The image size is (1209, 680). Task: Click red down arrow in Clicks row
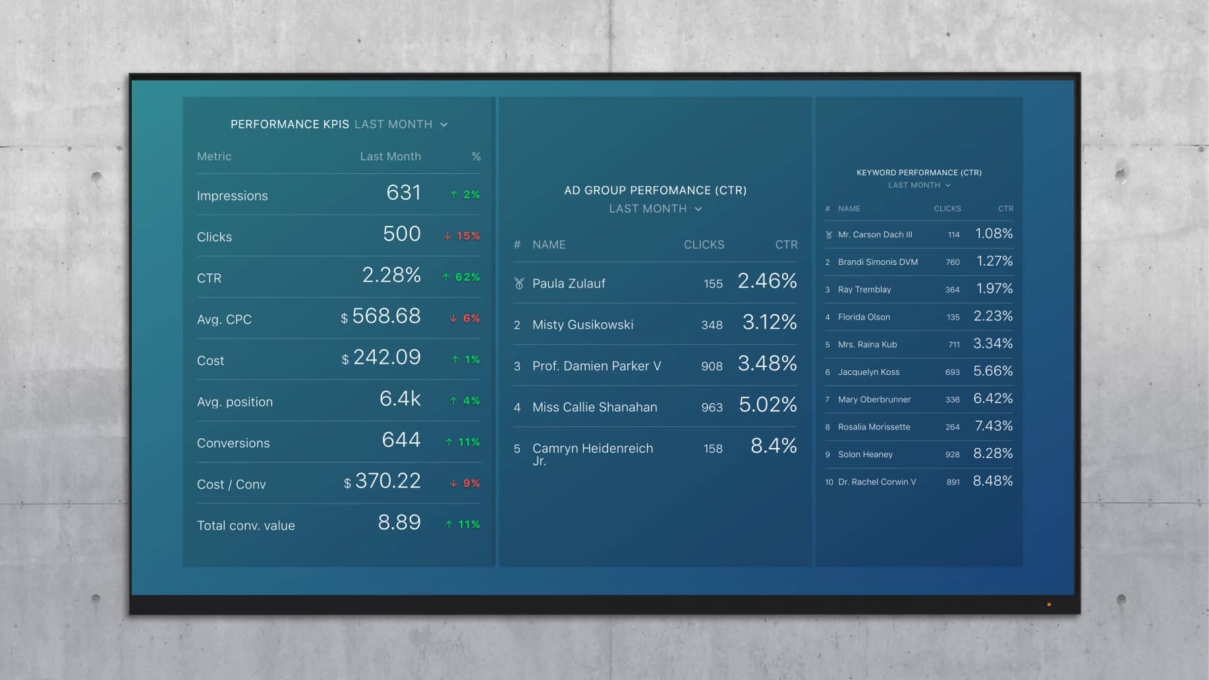coord(447,236)
